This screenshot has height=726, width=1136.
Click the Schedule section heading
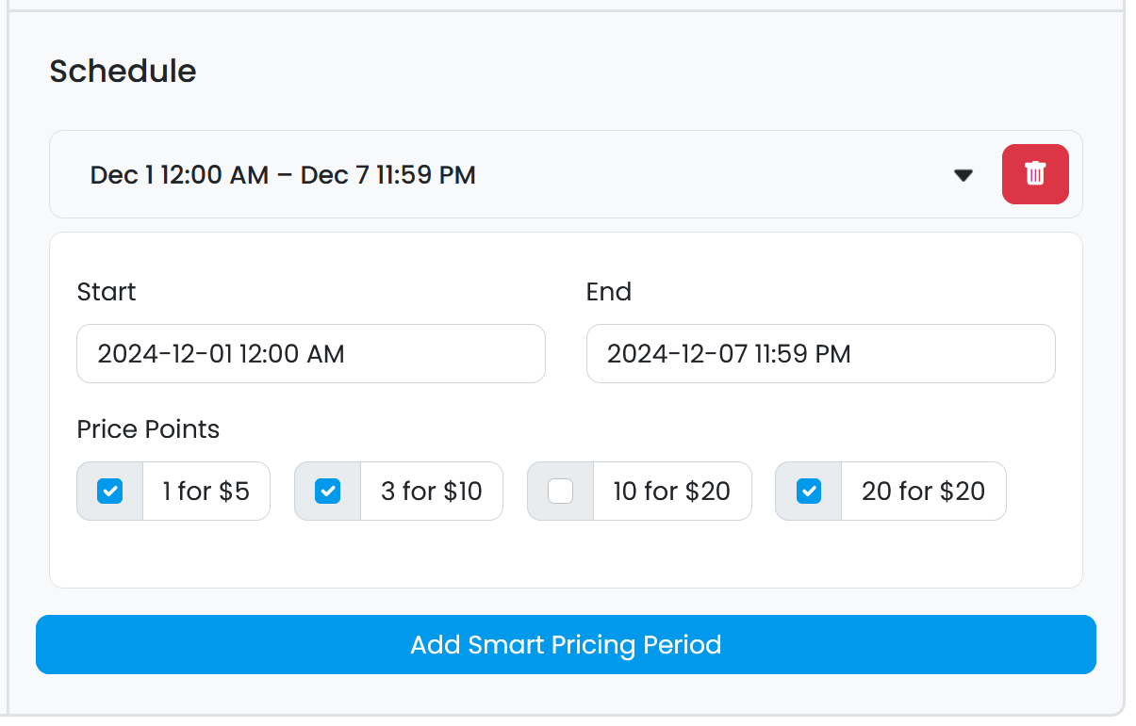click(123, 72)
